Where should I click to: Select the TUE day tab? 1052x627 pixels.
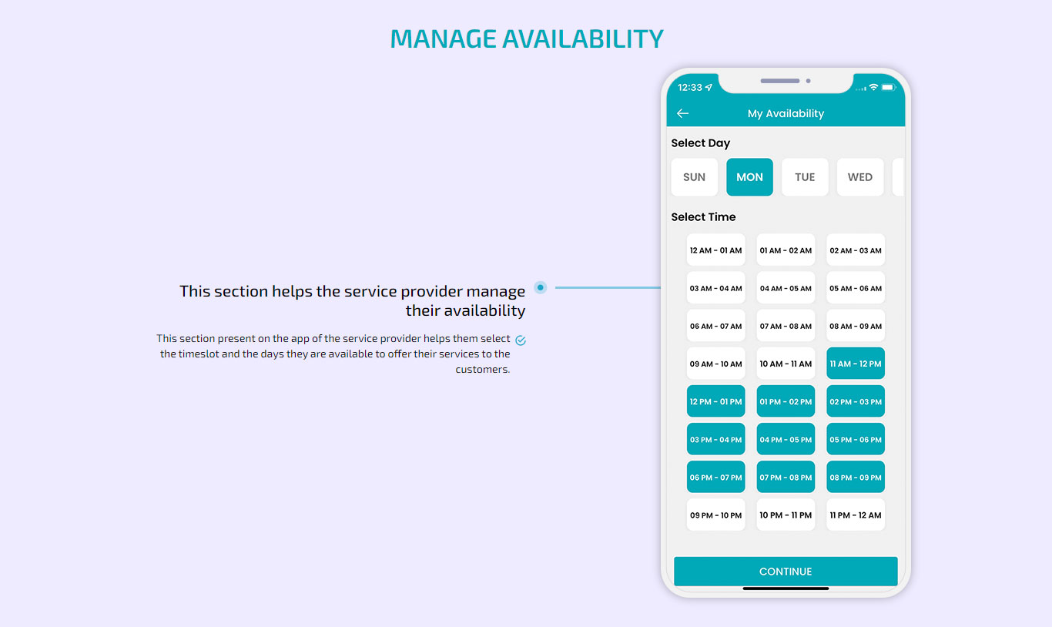[805, 177]
